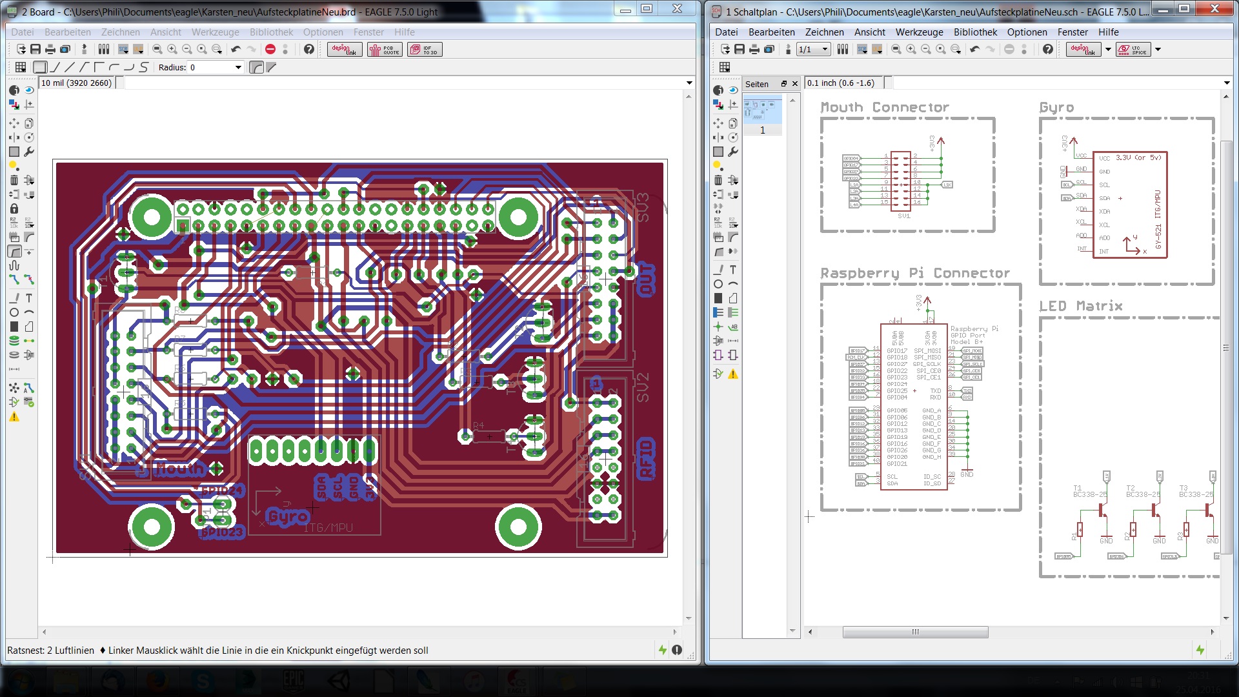Open the Radius value dropdown
Image resolution: width=1239 pixels, height=697 pixels.
click(238, 67)
